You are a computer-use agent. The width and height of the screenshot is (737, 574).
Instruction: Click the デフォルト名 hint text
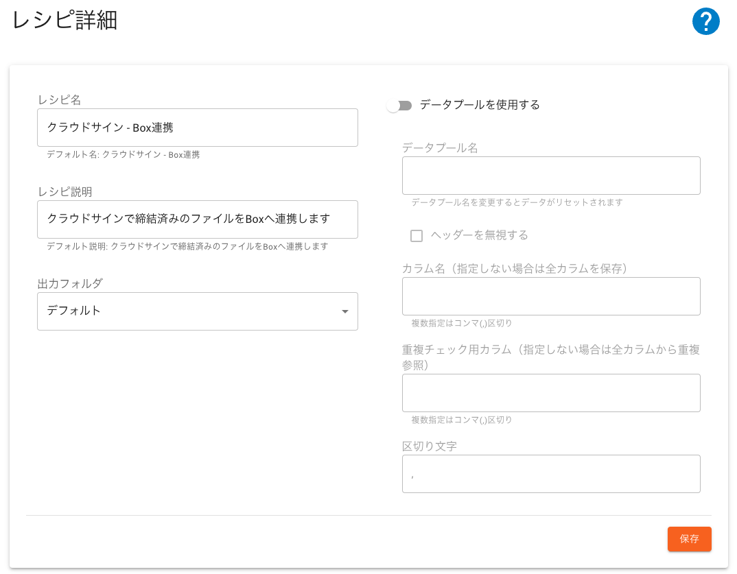coord(123,154)
